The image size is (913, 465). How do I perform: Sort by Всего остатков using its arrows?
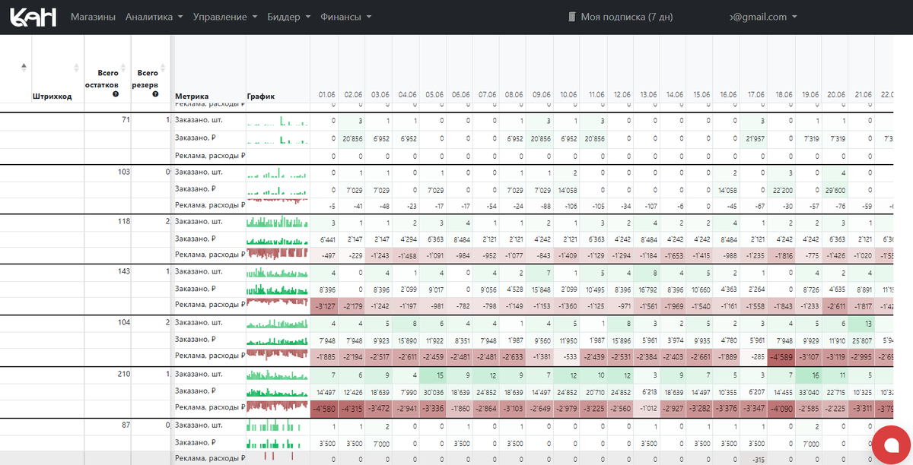pos(123,68)
